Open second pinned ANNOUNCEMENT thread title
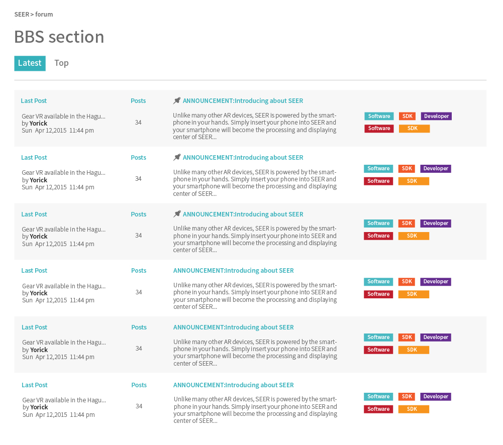 pyautogui.click(x=243, y=157)
